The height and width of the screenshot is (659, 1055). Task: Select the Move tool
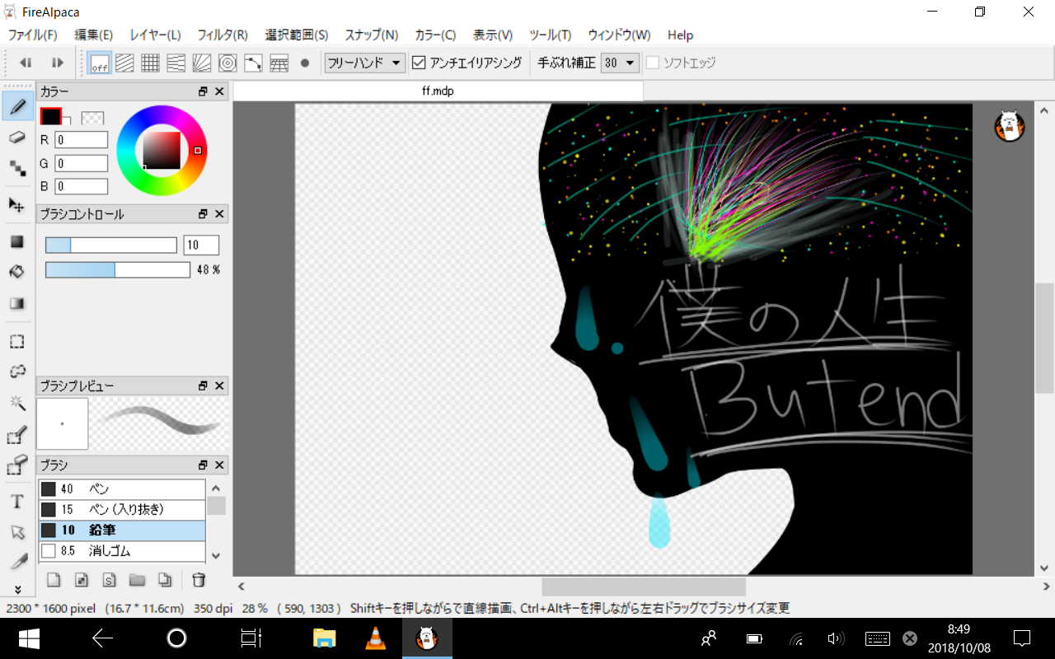(17, 205)
